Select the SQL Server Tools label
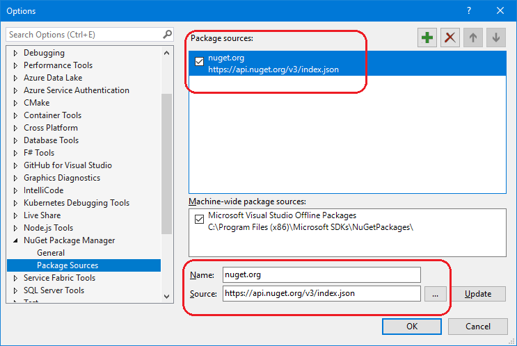 (54, 290)
